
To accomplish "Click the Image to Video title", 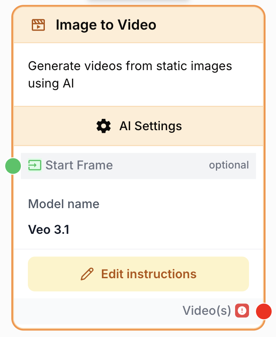I will click(x=106, y=25).
